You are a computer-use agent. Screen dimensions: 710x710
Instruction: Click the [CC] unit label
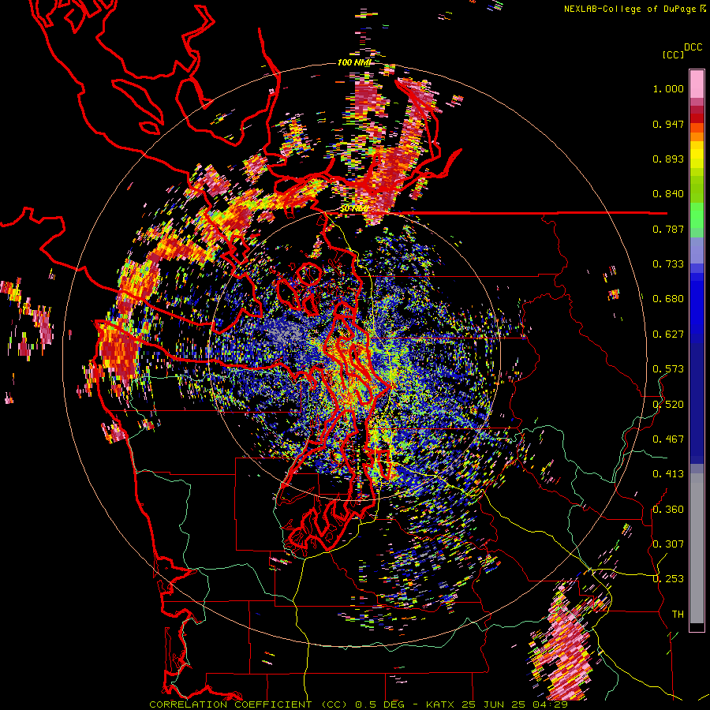pos(673,54)
